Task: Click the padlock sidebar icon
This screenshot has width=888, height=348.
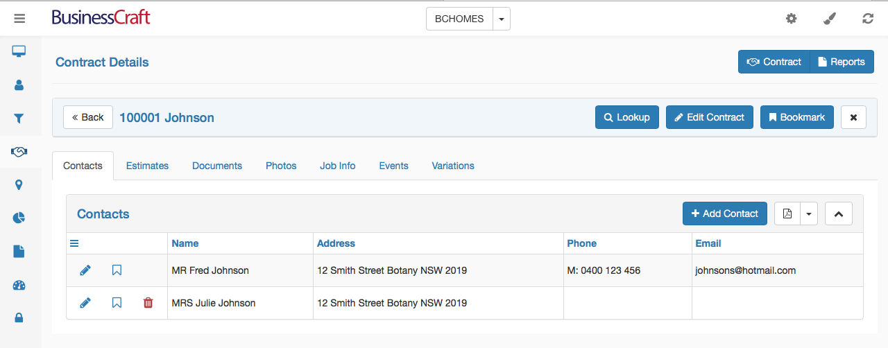Action: [x=19, y=317]
